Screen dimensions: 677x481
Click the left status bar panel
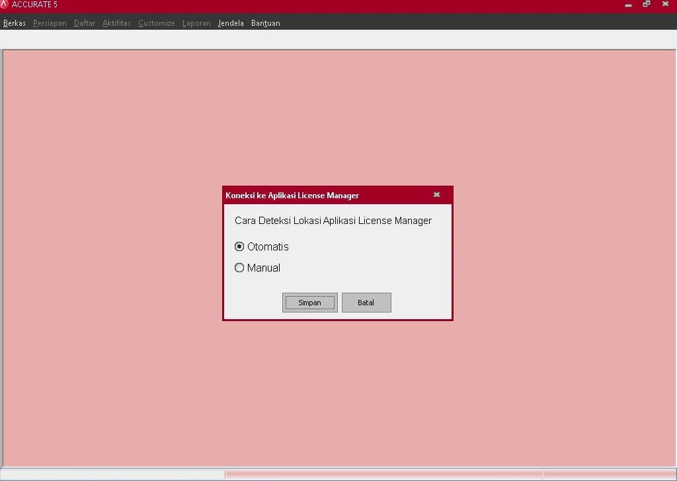coord(112,474)
